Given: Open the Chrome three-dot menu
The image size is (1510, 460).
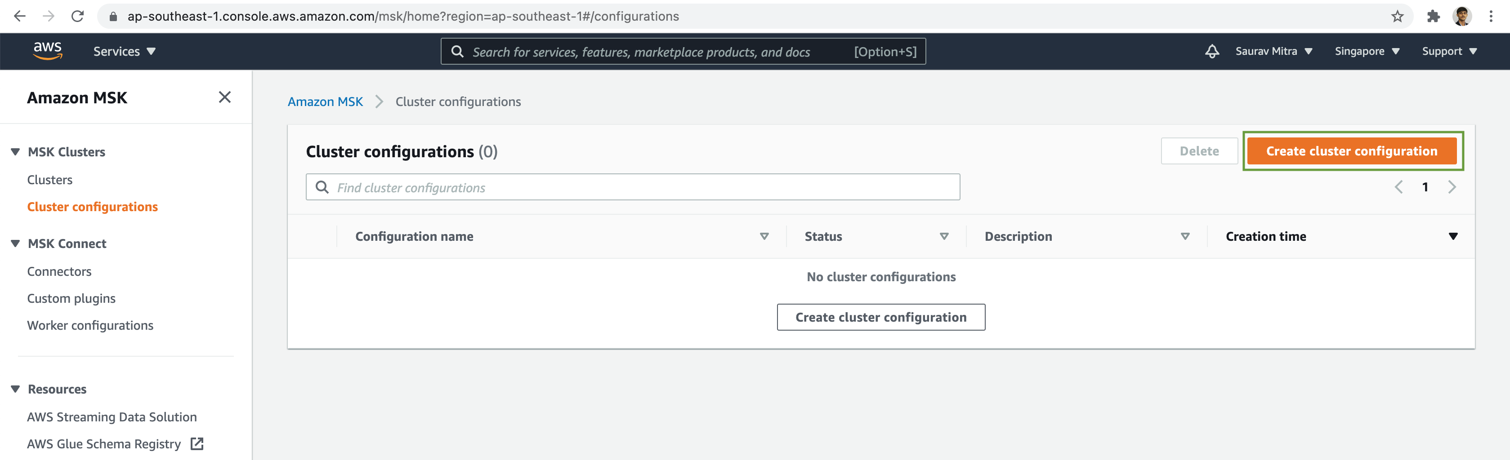Looking at the screenshot, I should click(1491, 16).
